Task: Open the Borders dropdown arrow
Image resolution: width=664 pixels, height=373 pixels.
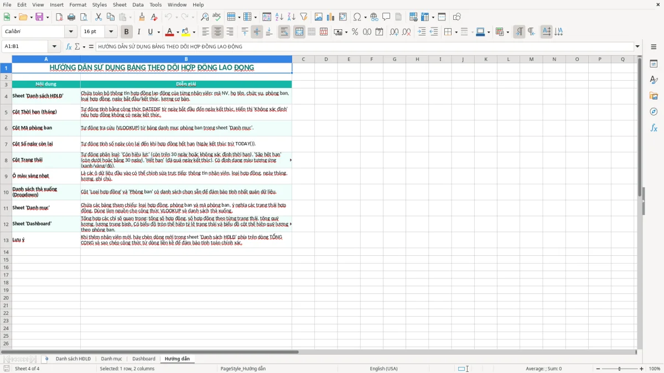Action: (x=456, y=32)
